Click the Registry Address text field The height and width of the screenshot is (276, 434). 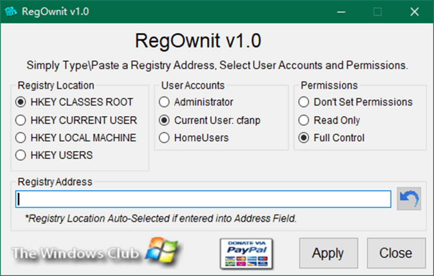point(203,199)
